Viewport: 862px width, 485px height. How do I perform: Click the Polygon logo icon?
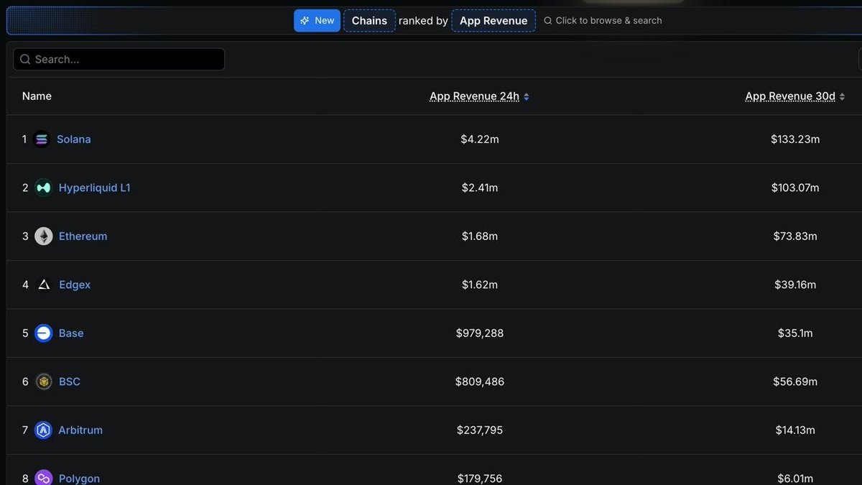[42, 477]
